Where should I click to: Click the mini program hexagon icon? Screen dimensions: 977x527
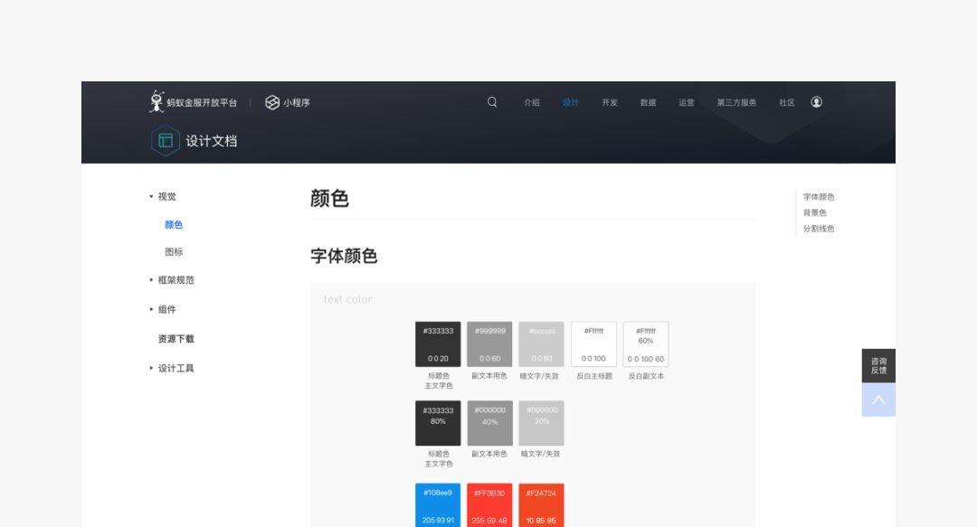pos(272,102)
